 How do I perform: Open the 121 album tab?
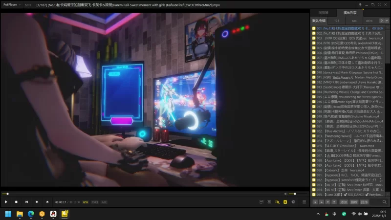tap(337, 21)
